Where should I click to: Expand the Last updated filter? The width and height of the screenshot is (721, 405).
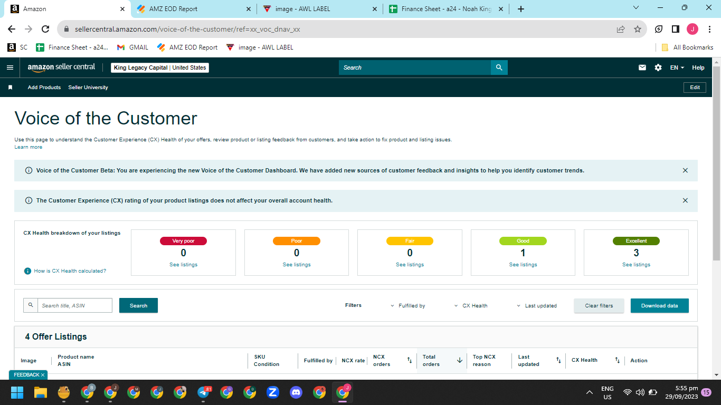(x=537, y=306)
